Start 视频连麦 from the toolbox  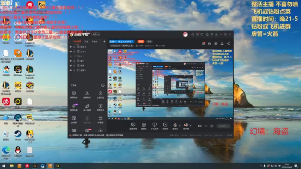coord(74,107)
